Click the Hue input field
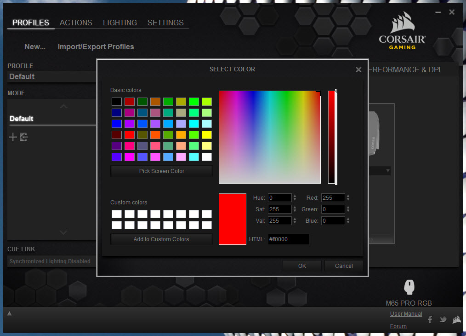The height and width of the screenshot is (336, 466). 280,197
